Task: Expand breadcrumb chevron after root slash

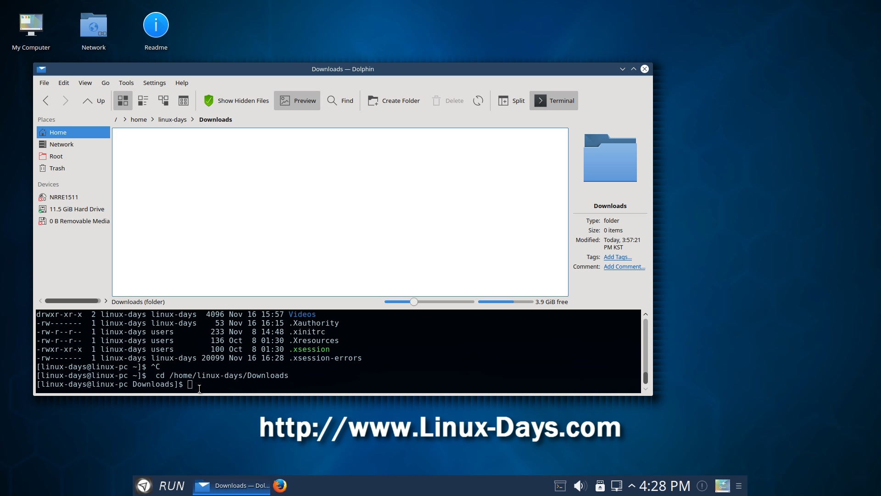Action: (124, 119)
